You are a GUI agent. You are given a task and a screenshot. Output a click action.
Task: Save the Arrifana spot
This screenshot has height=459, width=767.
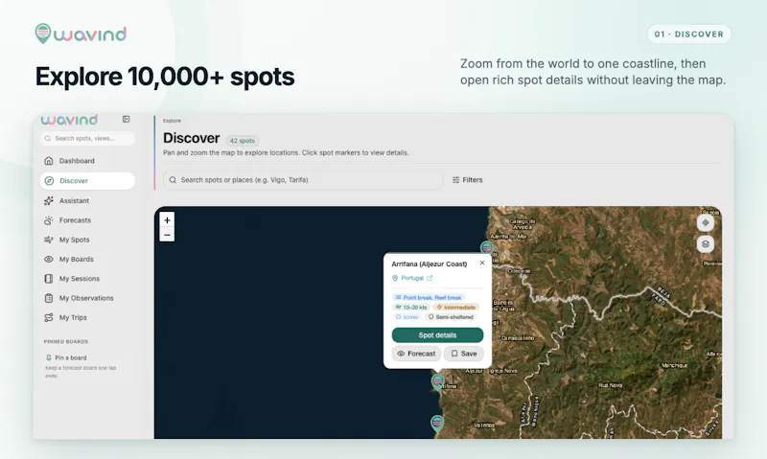(x=464, y=354)
